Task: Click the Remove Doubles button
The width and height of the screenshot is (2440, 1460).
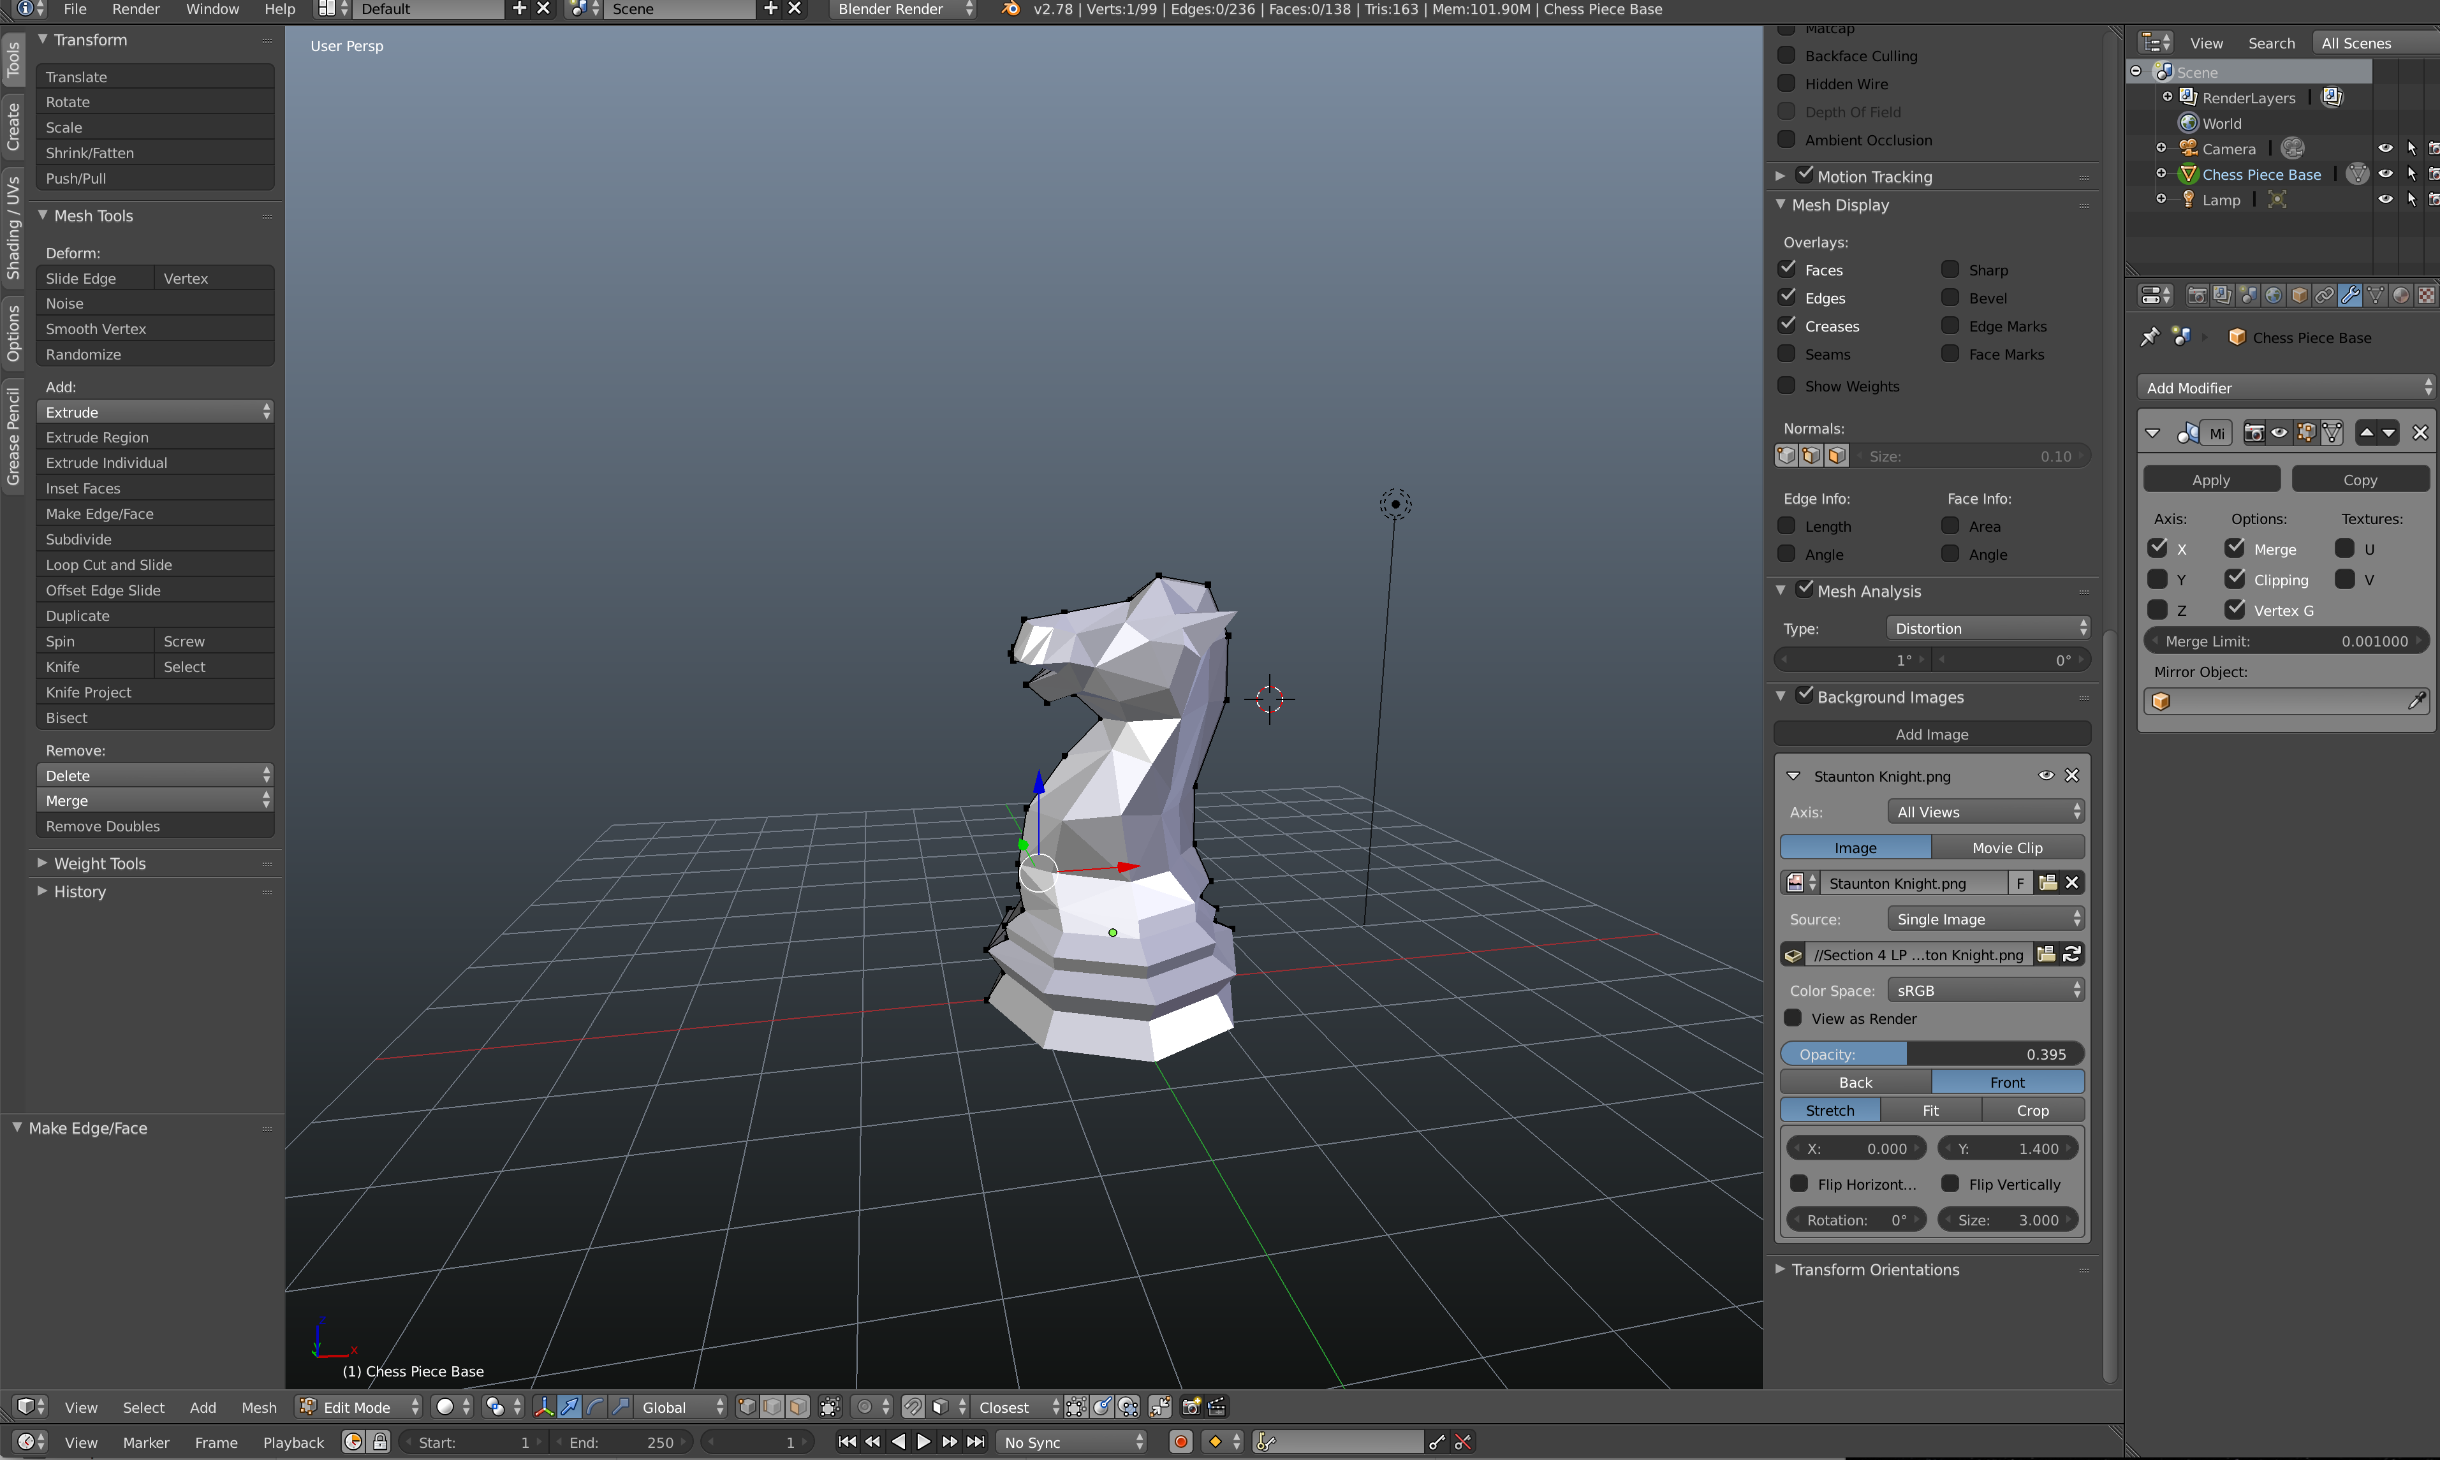Action: click(154, 826)
